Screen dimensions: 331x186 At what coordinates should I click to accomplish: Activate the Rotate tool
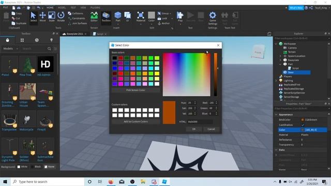[x=61, y=17]
